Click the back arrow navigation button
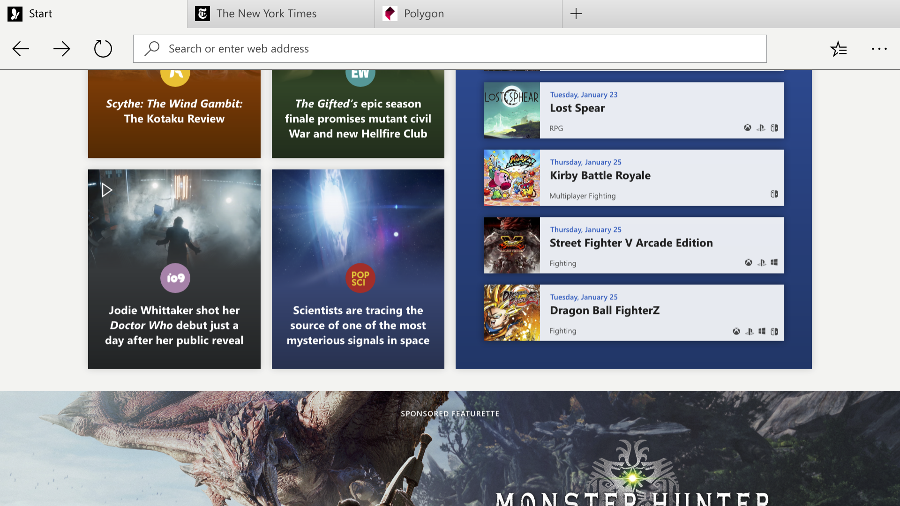The height and width of the screenshot is (506, 900). pos(21,49)
